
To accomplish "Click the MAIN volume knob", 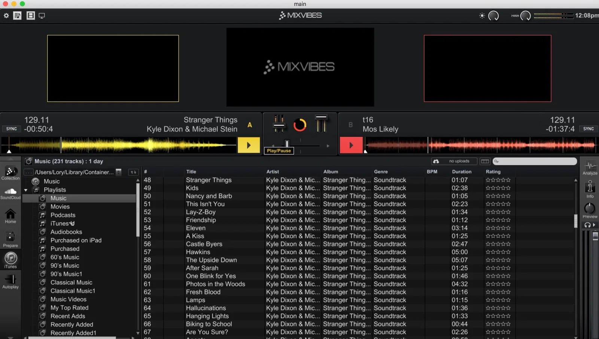I will pos(526,16).
